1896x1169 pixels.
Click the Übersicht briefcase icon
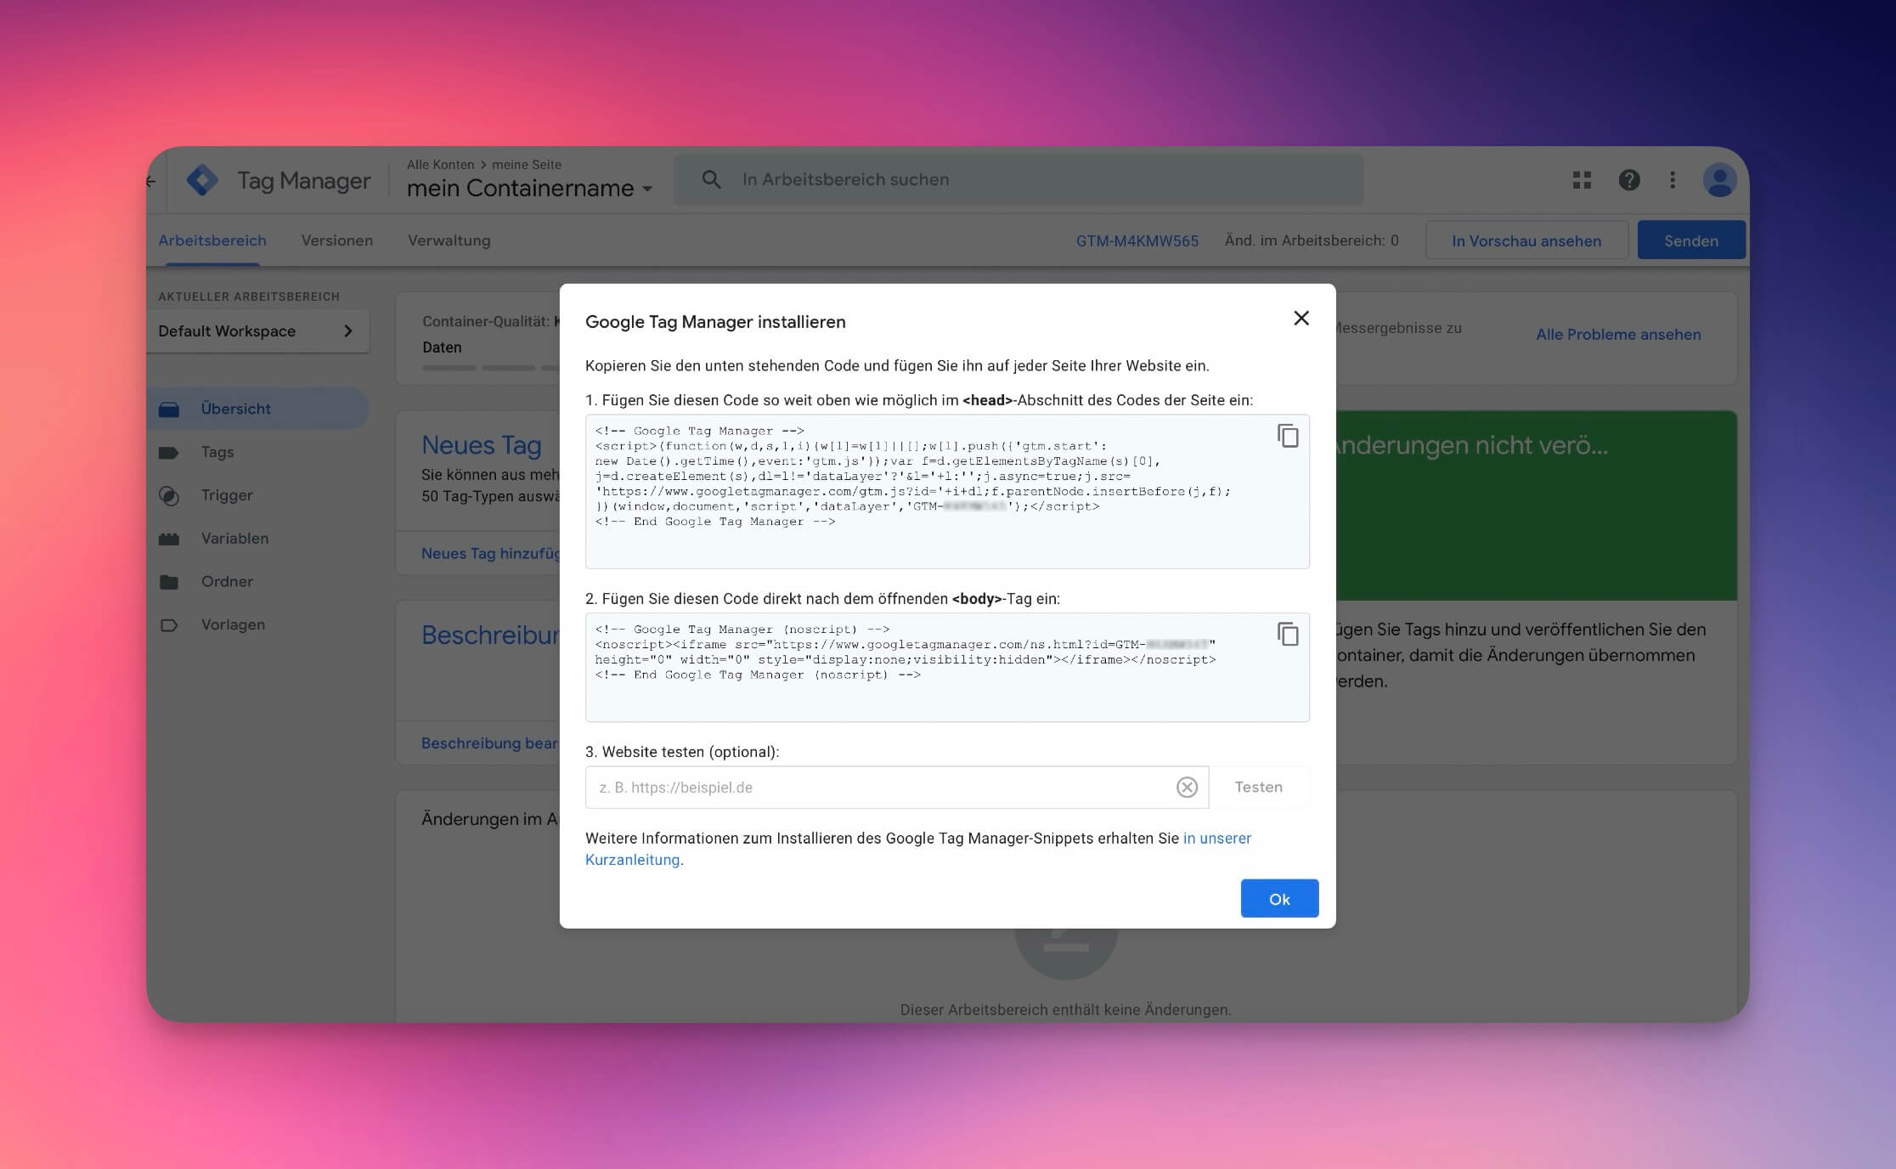pyautogui.click(x=169, y=409)
